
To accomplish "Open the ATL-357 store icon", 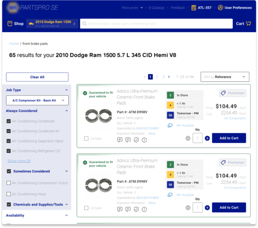I will coord(194,8).
